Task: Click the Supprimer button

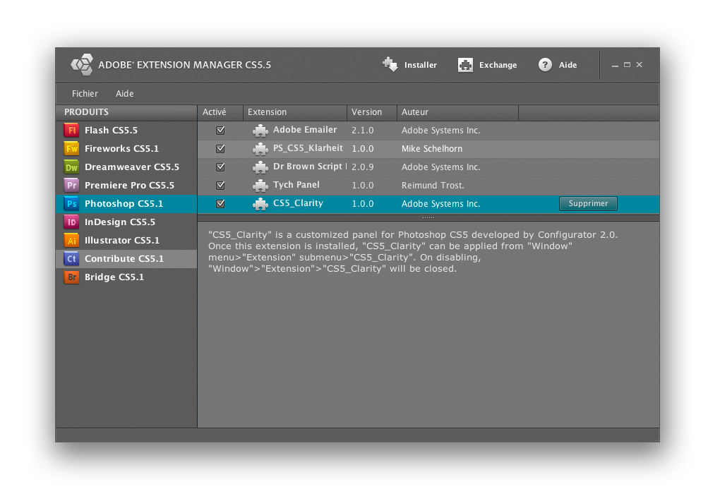Action: coord(588,203)
